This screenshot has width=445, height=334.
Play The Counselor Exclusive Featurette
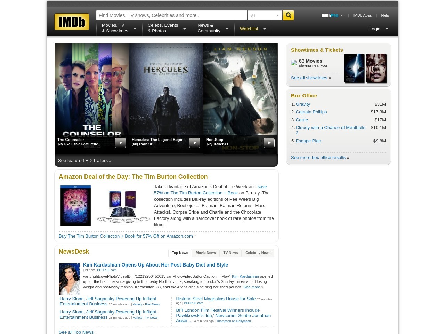(120, 143)
